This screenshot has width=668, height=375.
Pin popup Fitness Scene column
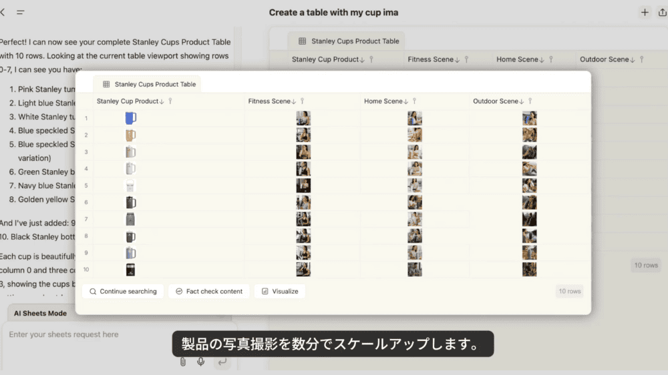pos(302,101)
